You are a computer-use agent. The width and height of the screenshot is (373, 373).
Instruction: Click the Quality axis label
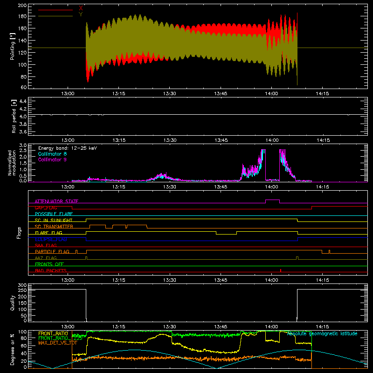point(13,303)
